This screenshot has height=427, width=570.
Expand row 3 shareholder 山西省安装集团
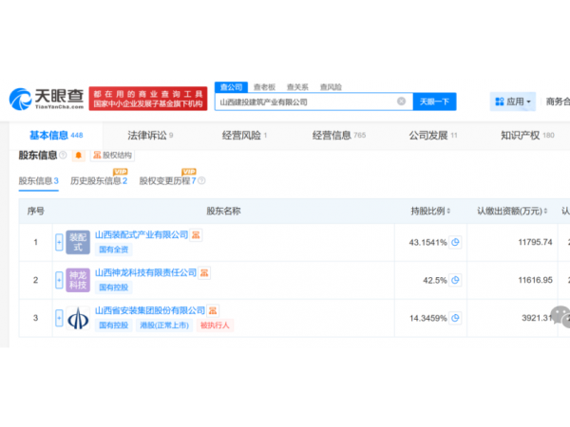point(59,318)
